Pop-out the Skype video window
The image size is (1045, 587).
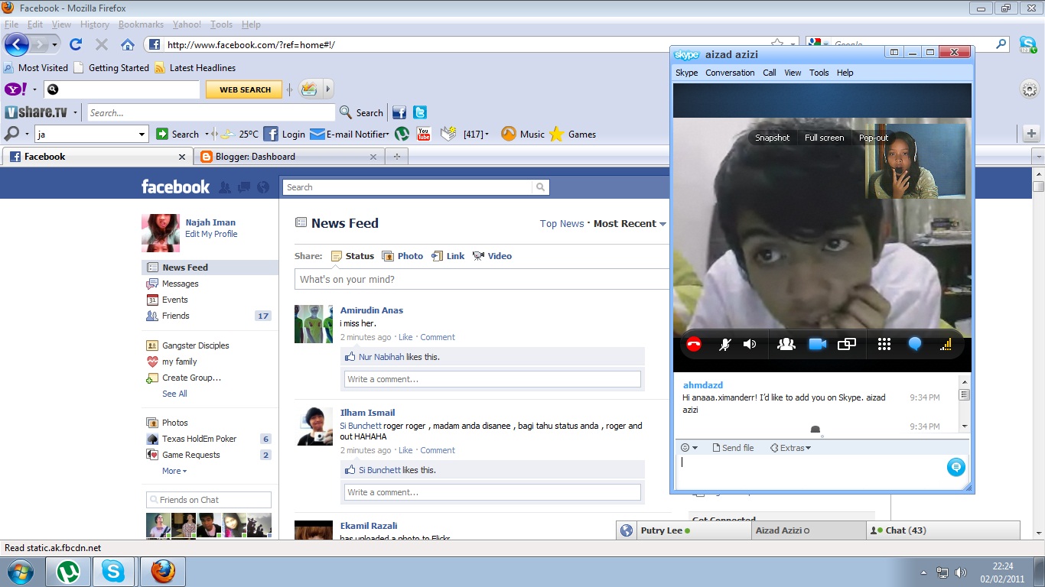874,138
